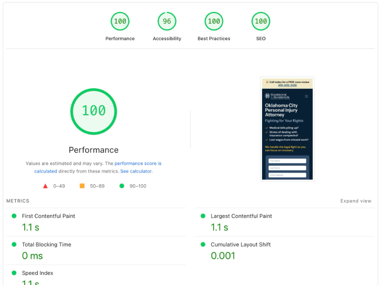Screen dimensions: 381x285
Task: Click the 0–49 legend range text
Action: click(x=59, y=186)
